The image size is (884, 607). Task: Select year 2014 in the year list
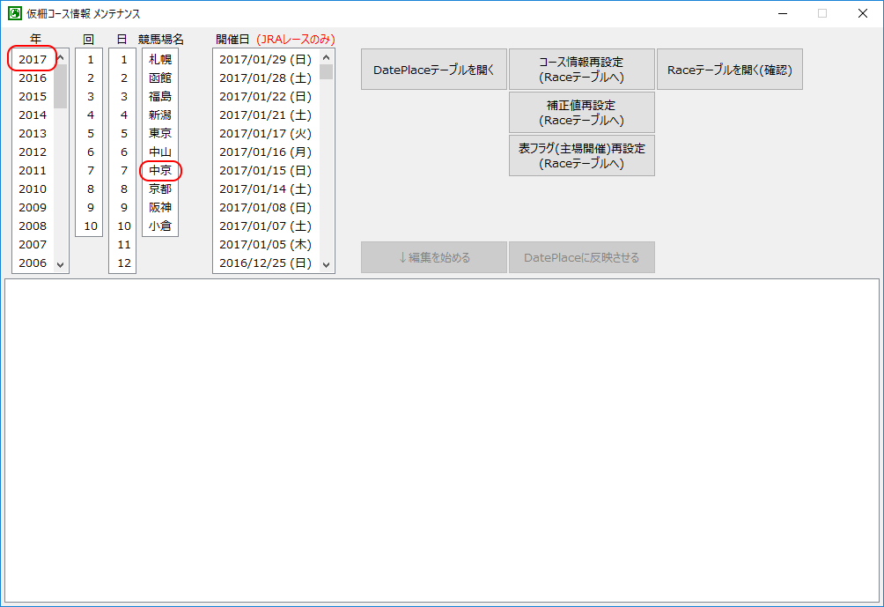pyautogui.click(x=33, y=115)
